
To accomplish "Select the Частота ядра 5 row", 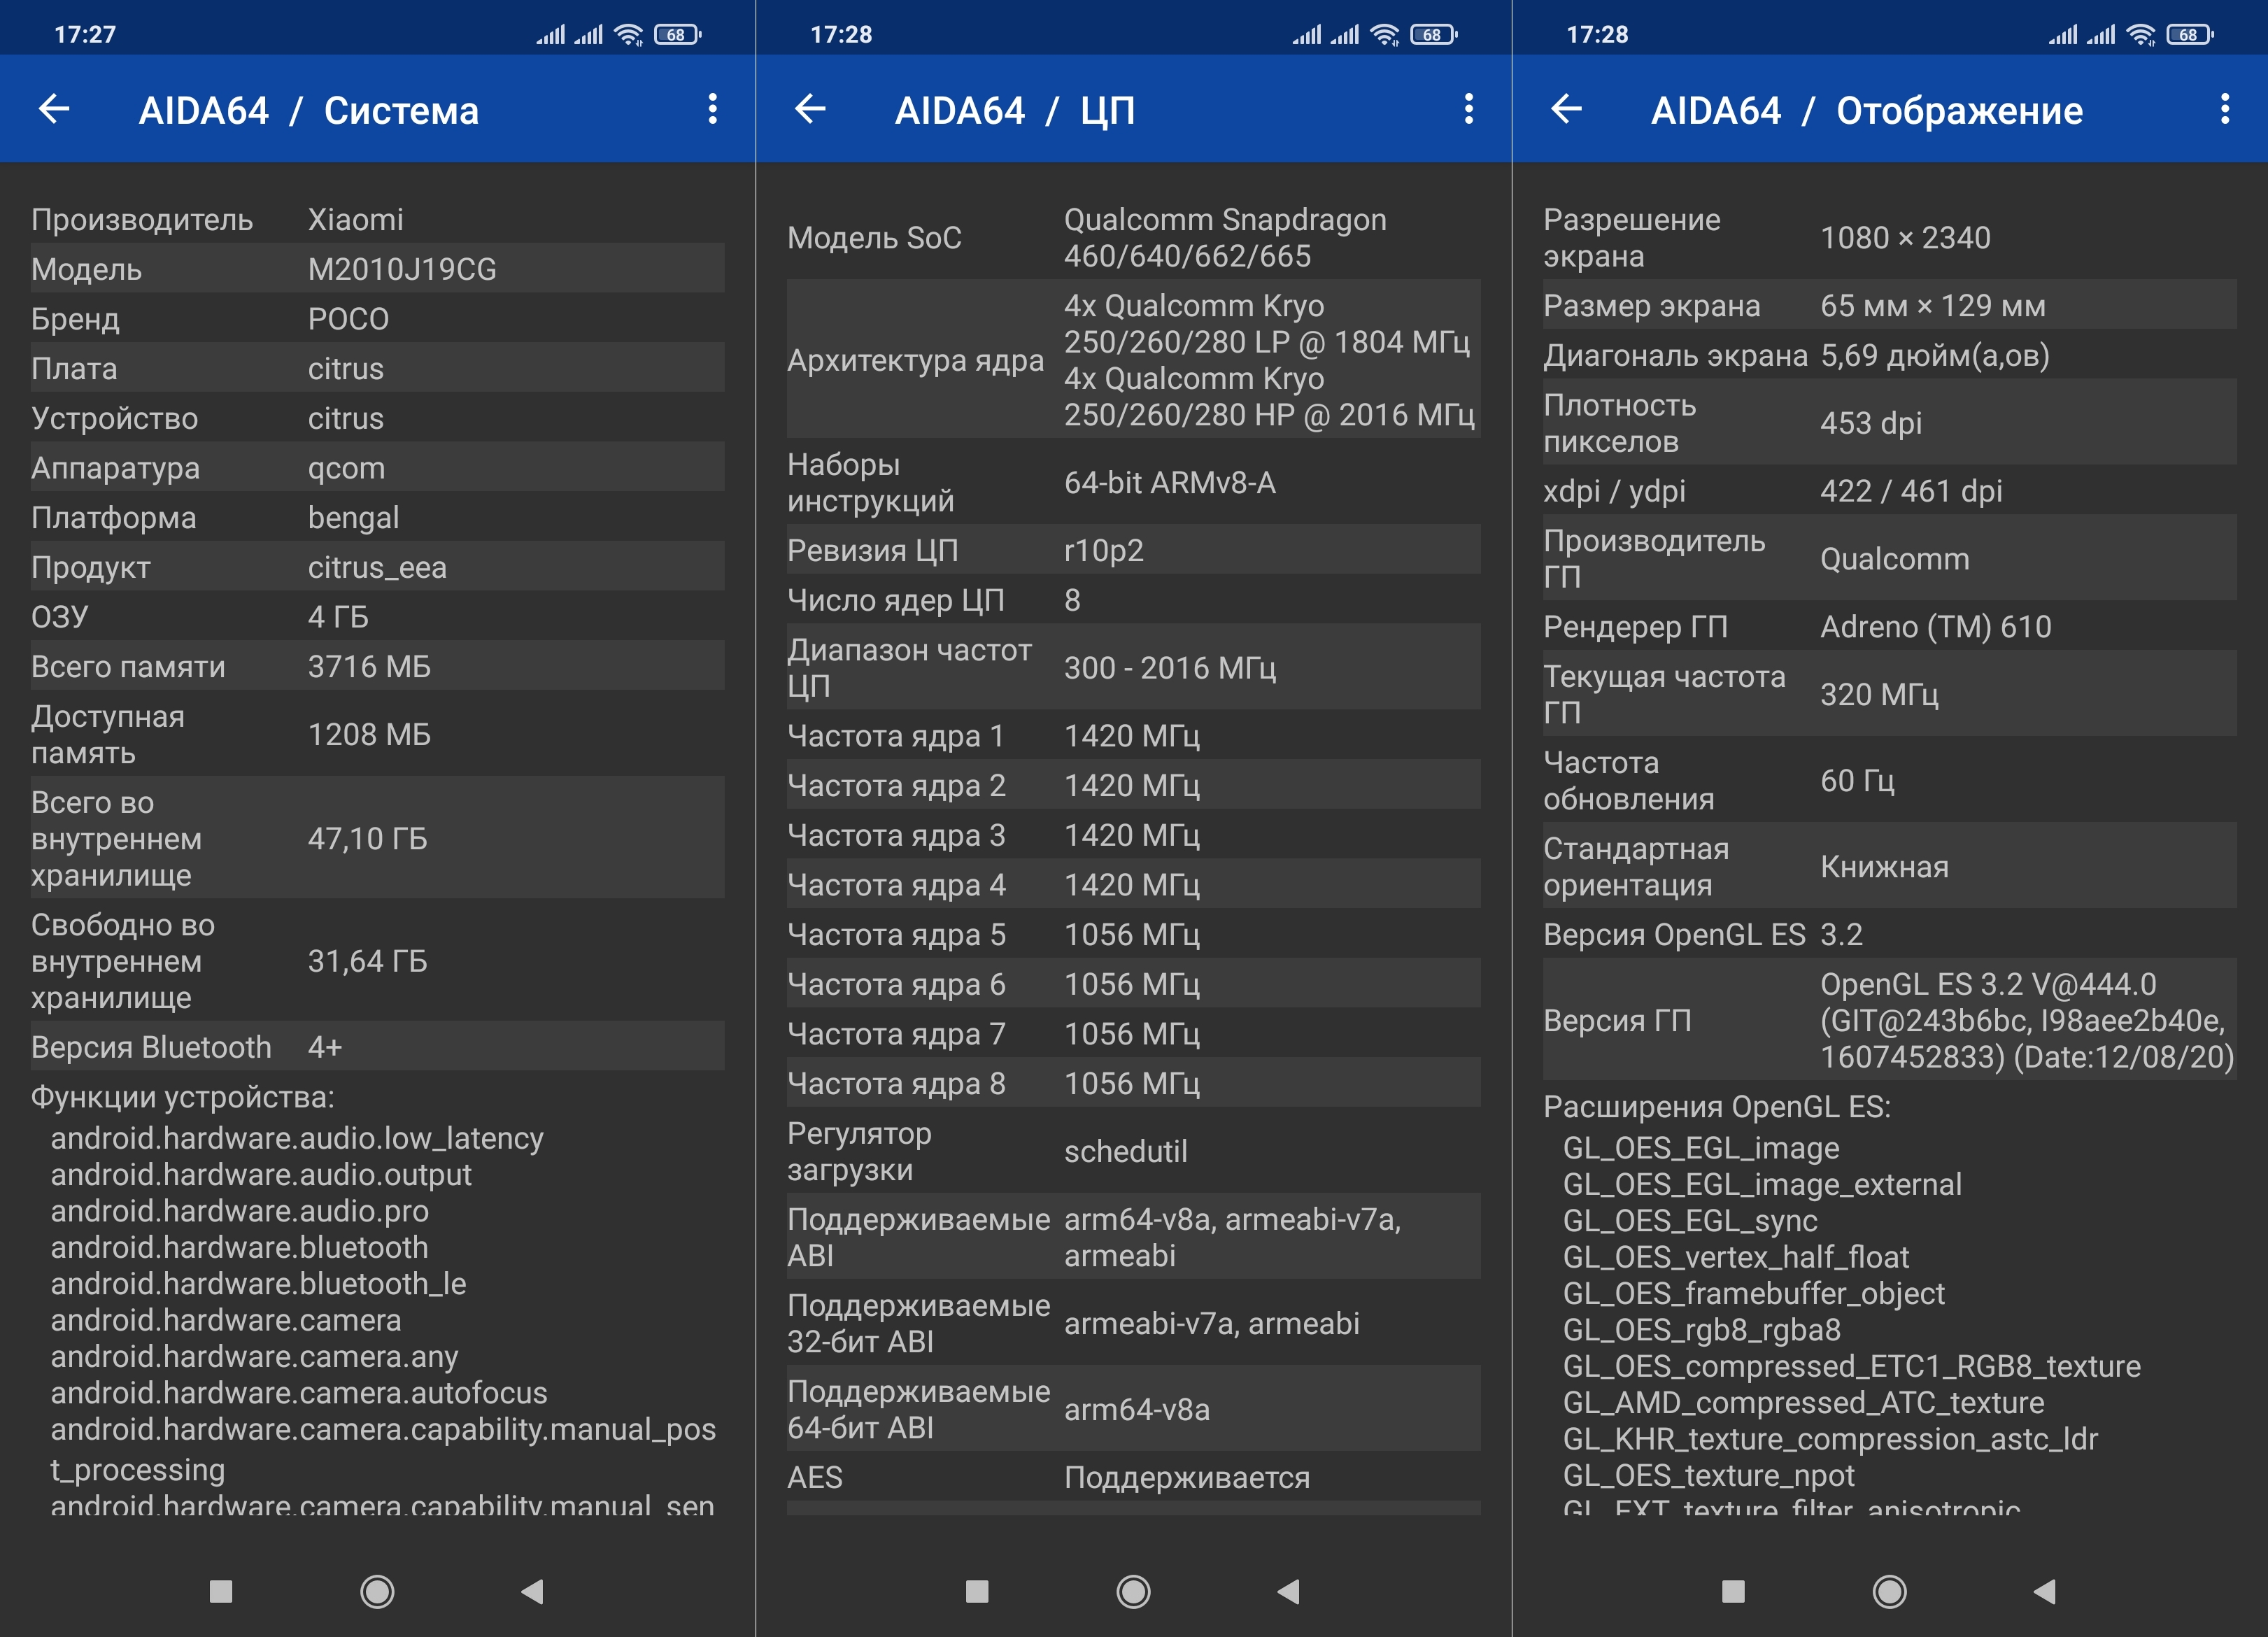I will click(1133, 934).
